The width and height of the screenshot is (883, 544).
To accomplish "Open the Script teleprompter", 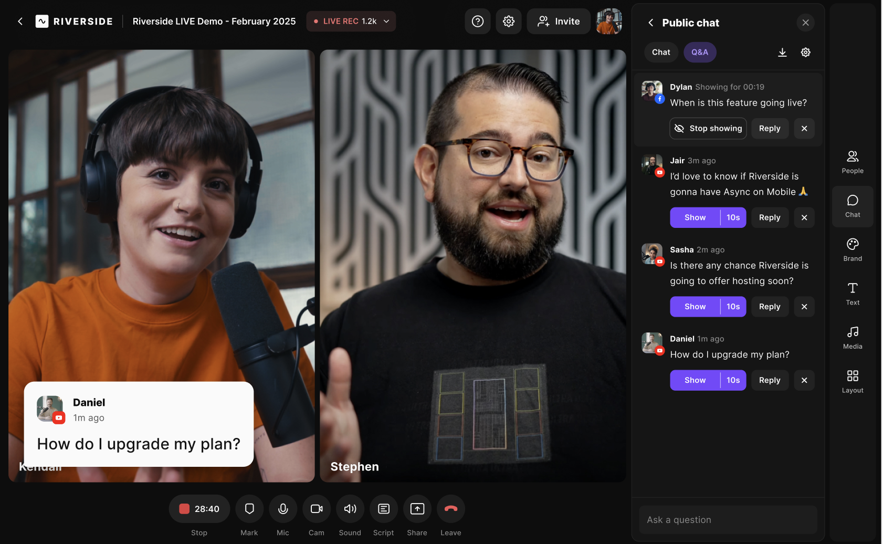I will tap(384, 509).
